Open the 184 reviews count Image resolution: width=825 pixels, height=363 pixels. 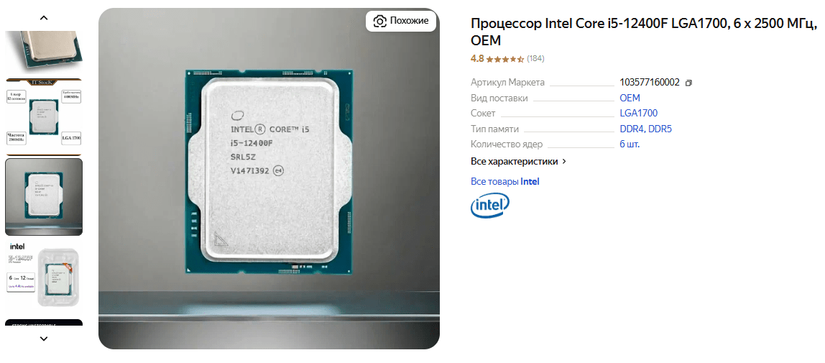pos(535,59)
